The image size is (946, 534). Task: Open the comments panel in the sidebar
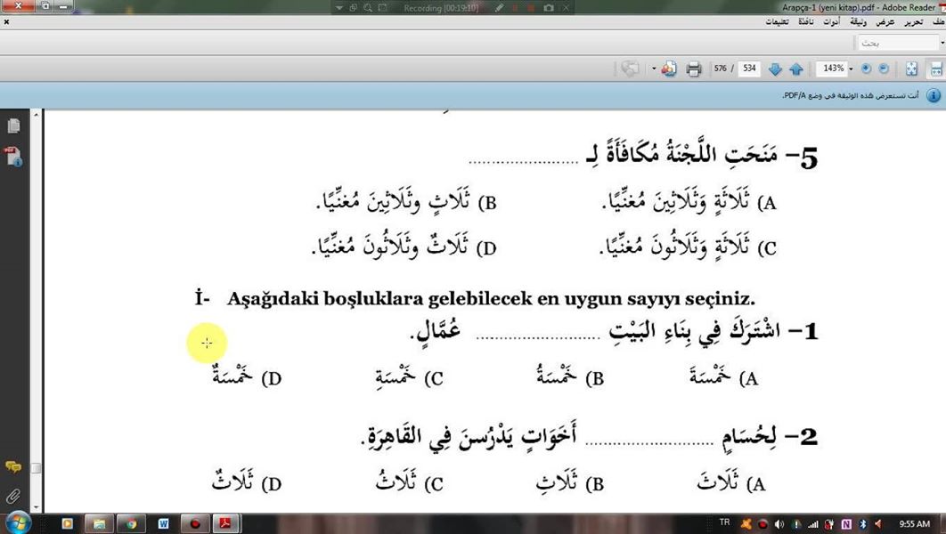coord(13,467)
